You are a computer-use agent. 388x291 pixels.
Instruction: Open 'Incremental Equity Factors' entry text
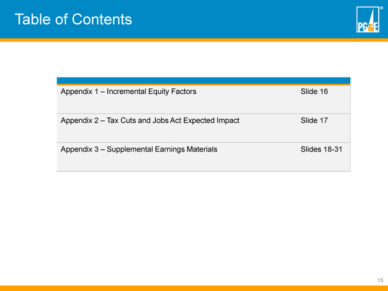tap(151, 92)
